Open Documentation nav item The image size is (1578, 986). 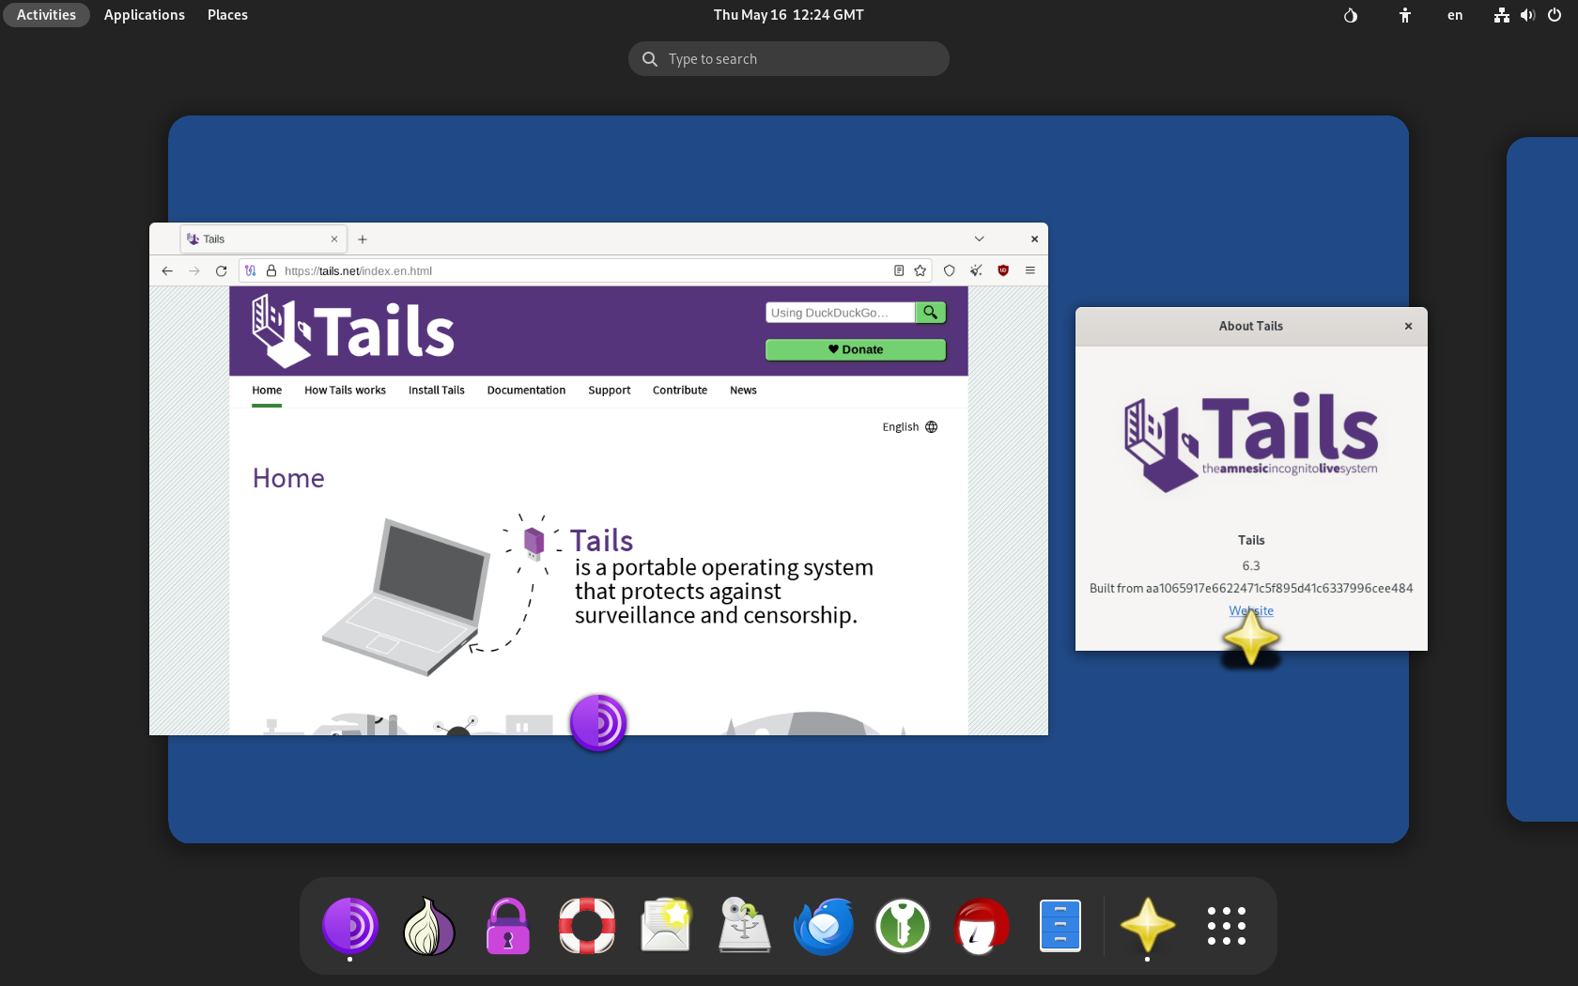tap(526, 391)
